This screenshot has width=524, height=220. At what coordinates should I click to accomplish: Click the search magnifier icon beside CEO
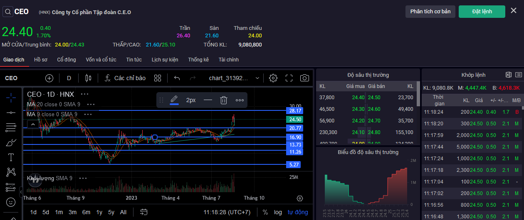pyautogui.click(x=8, y=12)
